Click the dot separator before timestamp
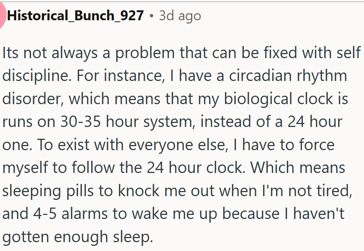364x251 pixels. 151,16
